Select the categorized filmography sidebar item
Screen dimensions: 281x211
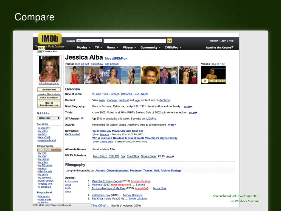pyautogui.click(x=49, y=150)
